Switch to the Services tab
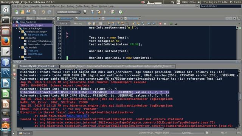 pos(42,19)
